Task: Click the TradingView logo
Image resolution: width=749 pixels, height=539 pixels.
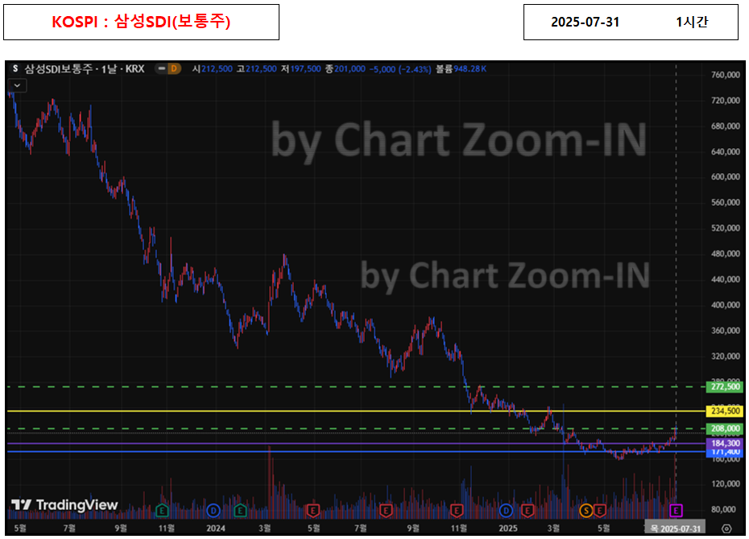Action: coord(64,504)
